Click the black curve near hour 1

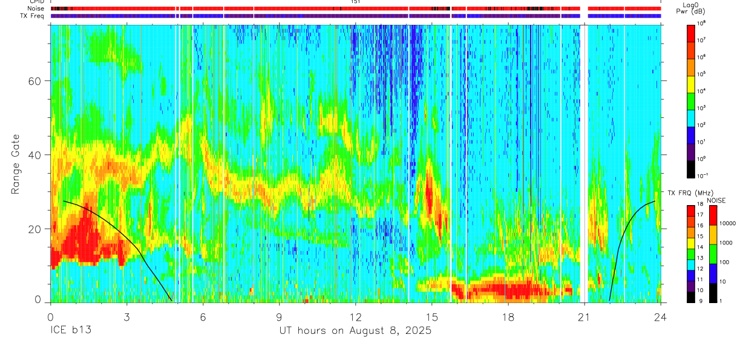pyautogui.click(x=76, y=204)
